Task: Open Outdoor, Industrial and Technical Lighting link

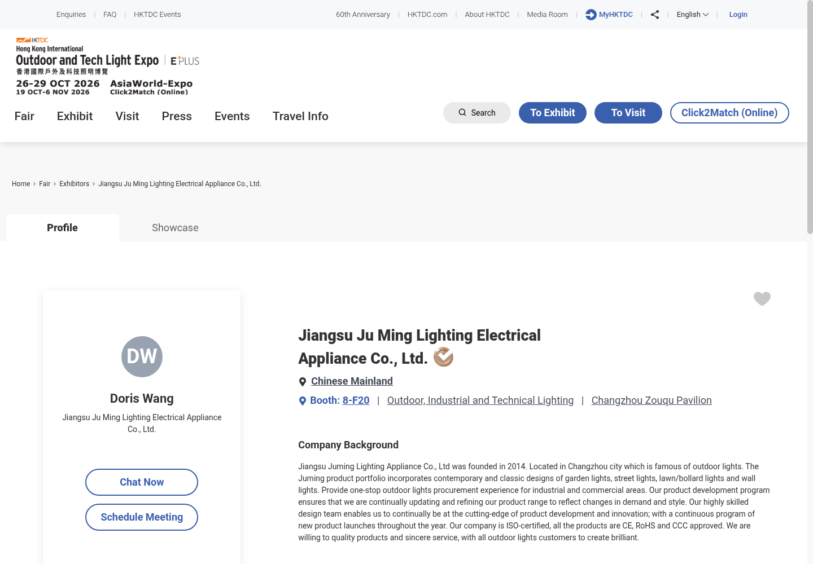Action: click(x=480, y=400)
